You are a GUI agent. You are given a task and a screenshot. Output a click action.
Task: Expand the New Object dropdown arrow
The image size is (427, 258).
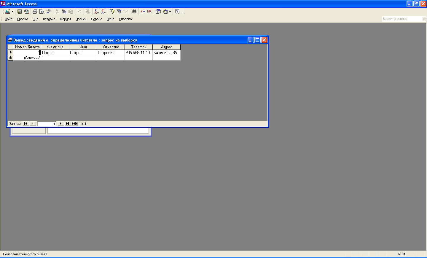tap(170, 12)
